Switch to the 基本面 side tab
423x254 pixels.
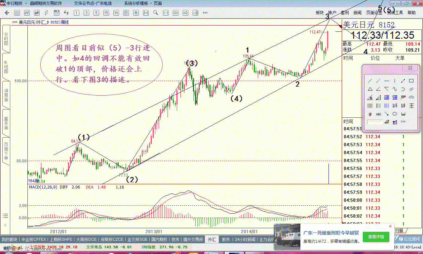click(6, 123)
